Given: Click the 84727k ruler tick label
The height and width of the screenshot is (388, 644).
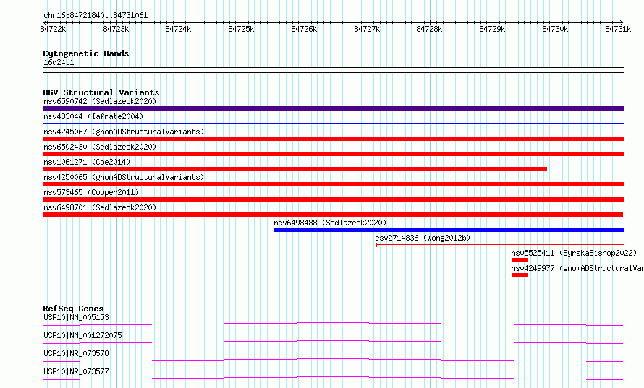Looking at the screenshot, I should pyautogui.click(x=367, y=29).
